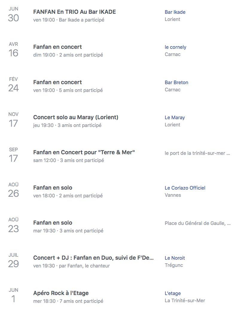The height and width of the screenshot is (313, 238).
Task: Visit the le cornely venue page
Action: [176, 47]
